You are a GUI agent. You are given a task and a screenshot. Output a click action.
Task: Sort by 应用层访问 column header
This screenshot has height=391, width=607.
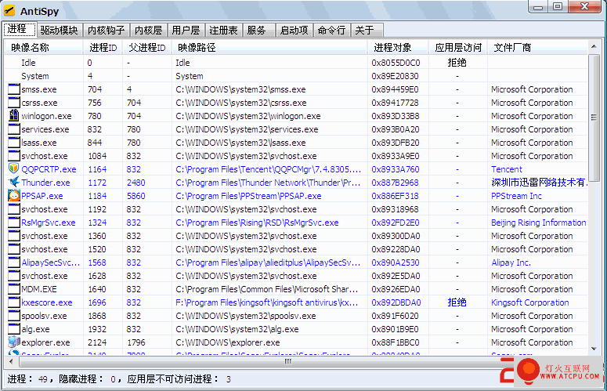click(458, 47)
